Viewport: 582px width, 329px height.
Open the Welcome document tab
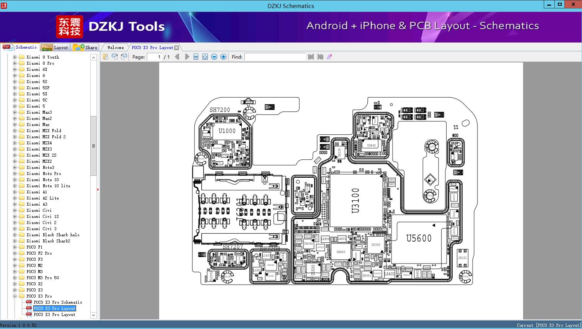click(x=116, y=47)
